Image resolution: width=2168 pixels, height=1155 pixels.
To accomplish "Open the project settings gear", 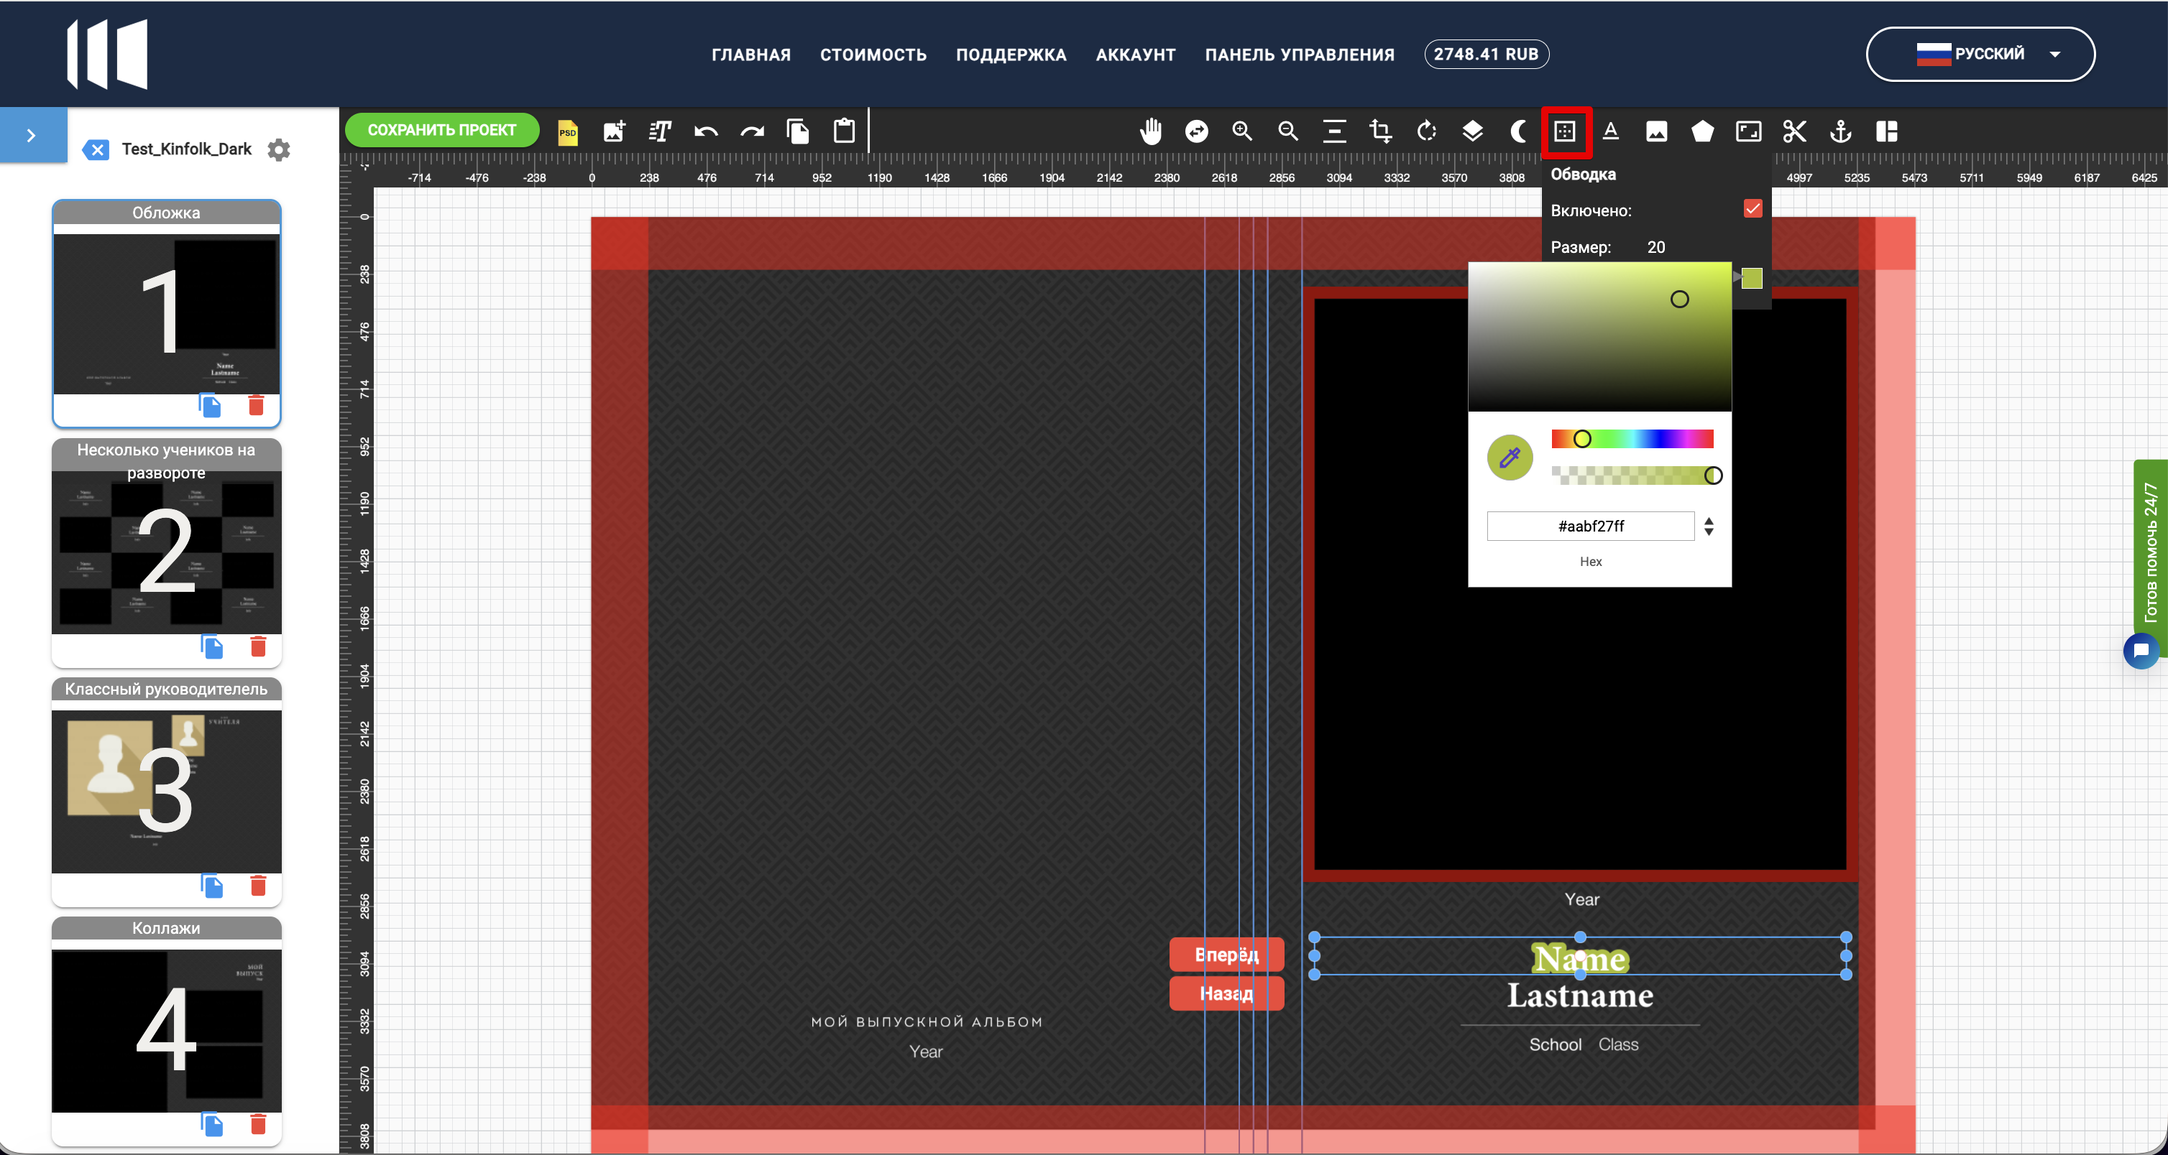I will tap(279, 149).
